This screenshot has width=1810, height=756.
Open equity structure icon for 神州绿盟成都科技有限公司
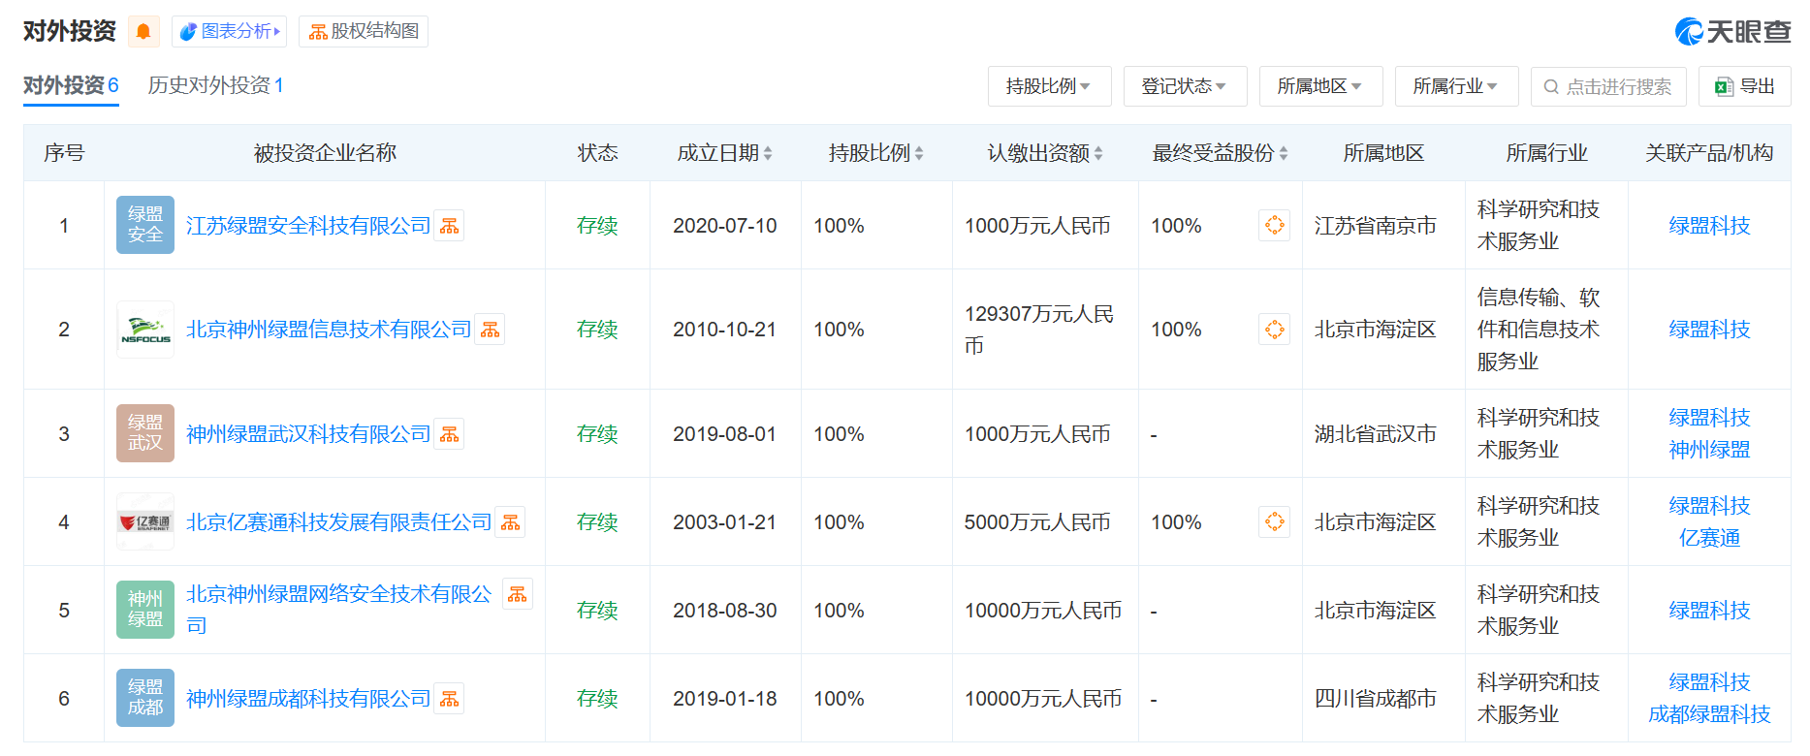pyautogui.click(x=449, y=699)
